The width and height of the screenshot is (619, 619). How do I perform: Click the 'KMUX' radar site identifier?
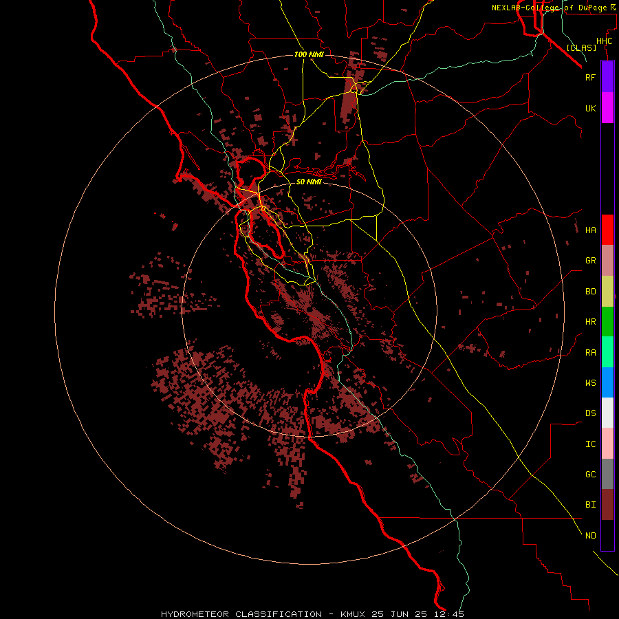[x=354, y=614]
